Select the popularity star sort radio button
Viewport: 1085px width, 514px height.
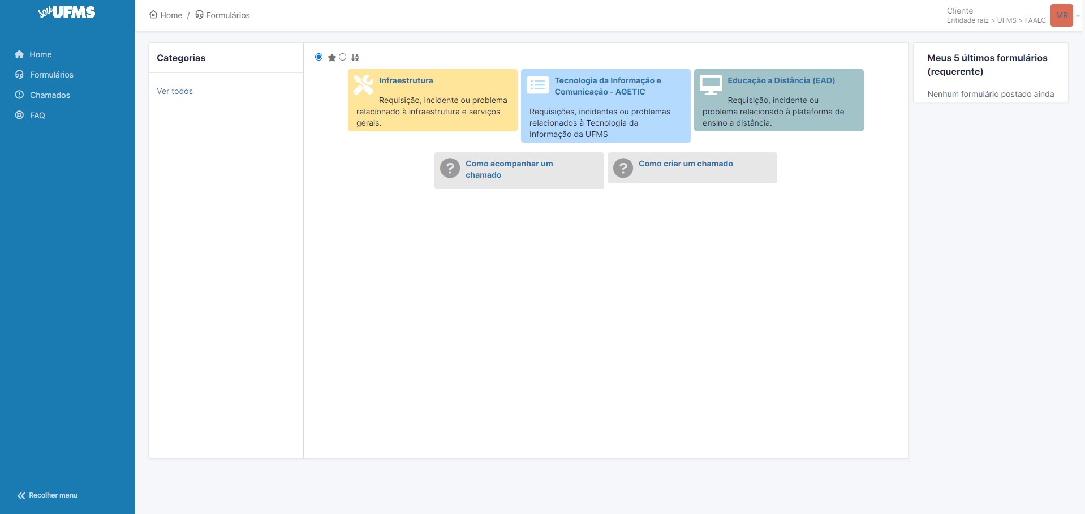tap(319, 57)
